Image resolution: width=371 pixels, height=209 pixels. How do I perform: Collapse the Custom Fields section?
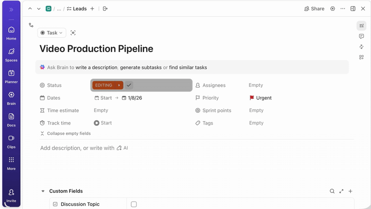43,191
